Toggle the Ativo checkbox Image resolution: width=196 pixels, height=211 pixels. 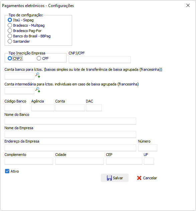(7, 171)
